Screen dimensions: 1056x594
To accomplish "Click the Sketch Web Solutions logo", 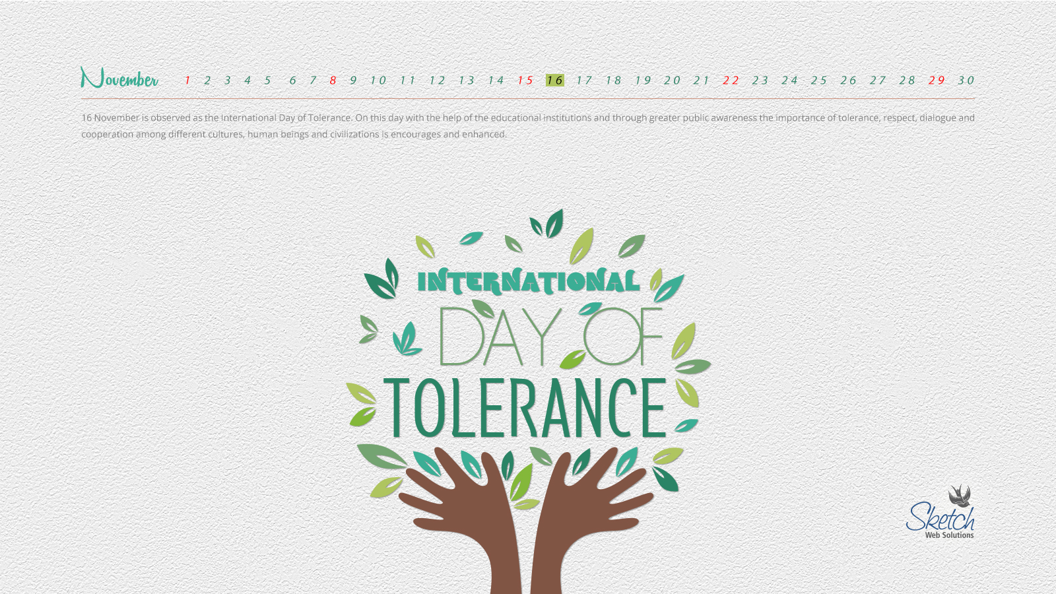I will [941, 512].
